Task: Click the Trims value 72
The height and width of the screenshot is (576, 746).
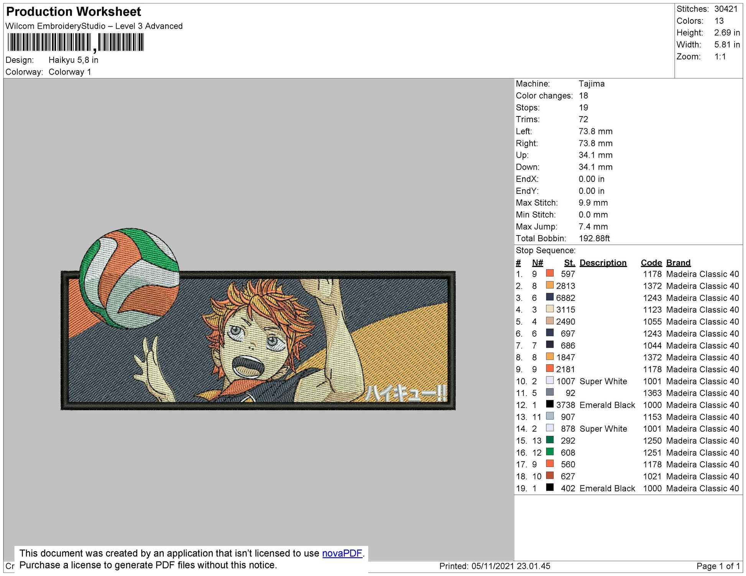Action: (x=583, y=119)
